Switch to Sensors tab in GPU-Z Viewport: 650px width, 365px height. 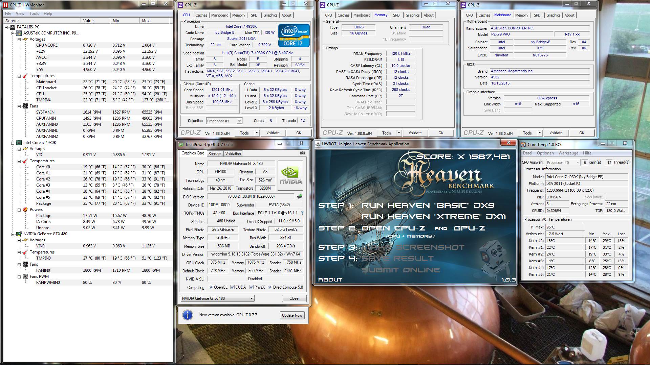(215, 154)
